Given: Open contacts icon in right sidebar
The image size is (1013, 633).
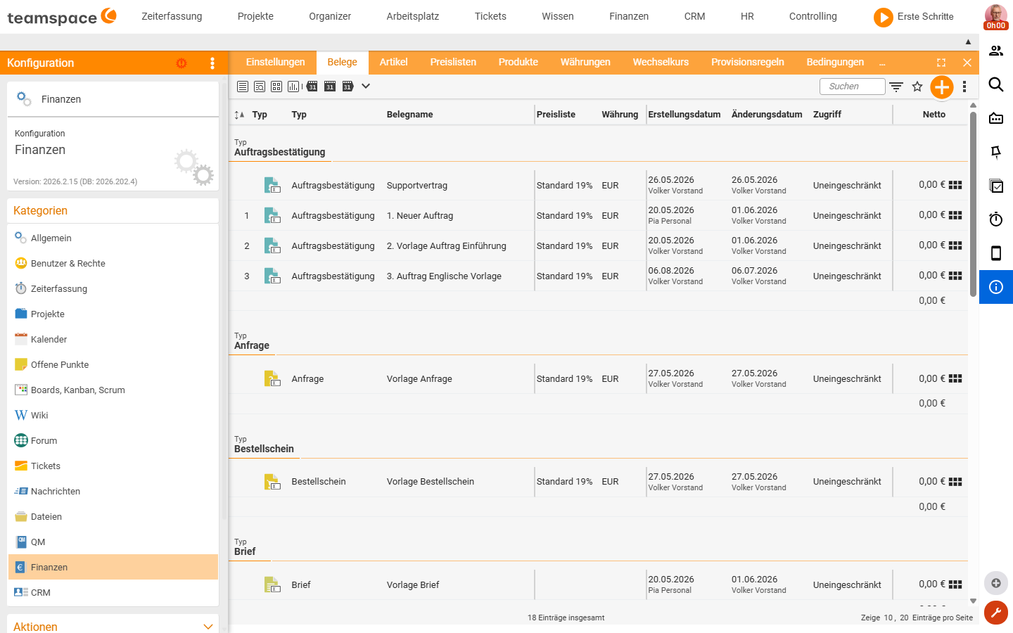Looking at the screenshot, I should [x=996, y=51].
